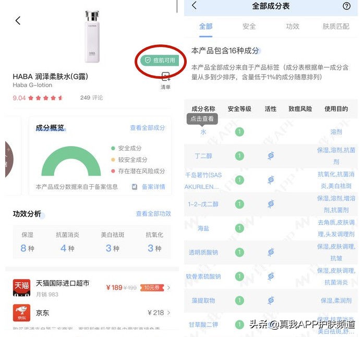Tap the safety level badge for 水

[239, 132]
